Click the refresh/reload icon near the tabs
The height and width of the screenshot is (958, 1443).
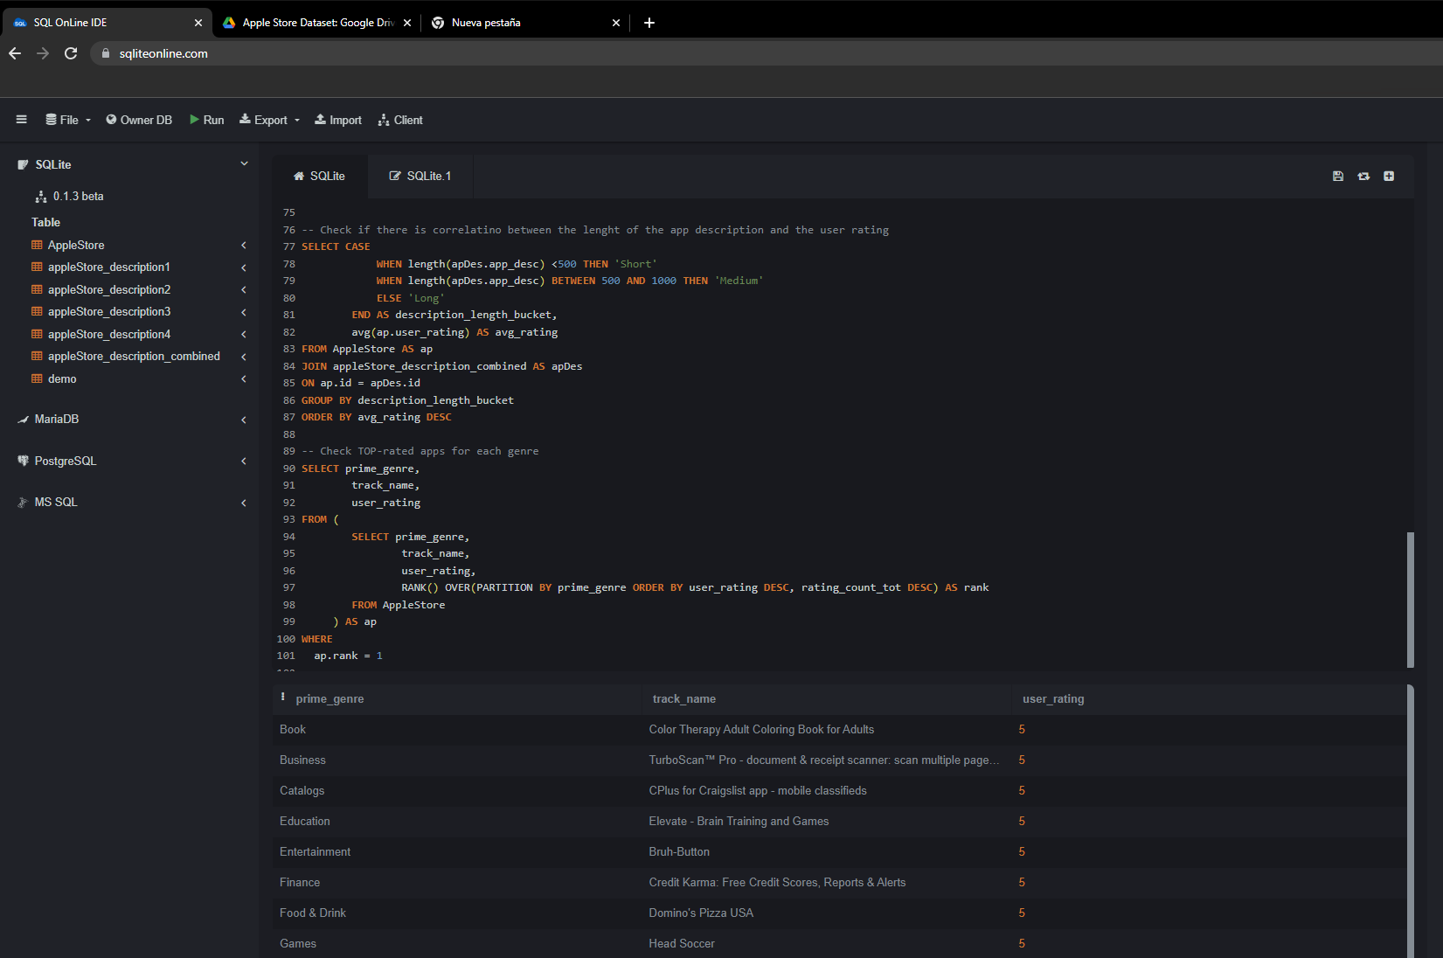1363,176
